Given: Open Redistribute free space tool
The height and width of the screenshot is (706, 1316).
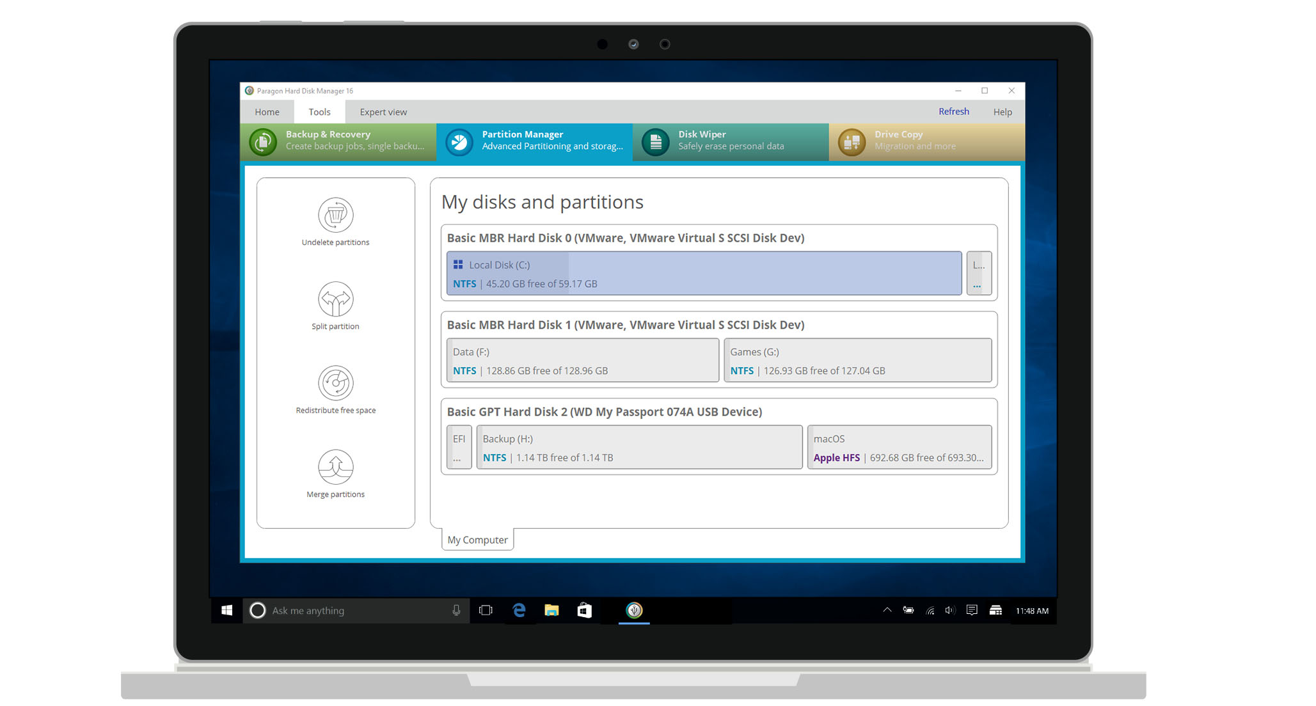Looking at the screenshot, I should (335, 383).
